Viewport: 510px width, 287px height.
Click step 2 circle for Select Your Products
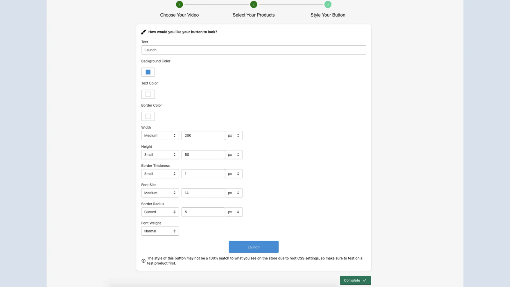[x=253, y=4]
